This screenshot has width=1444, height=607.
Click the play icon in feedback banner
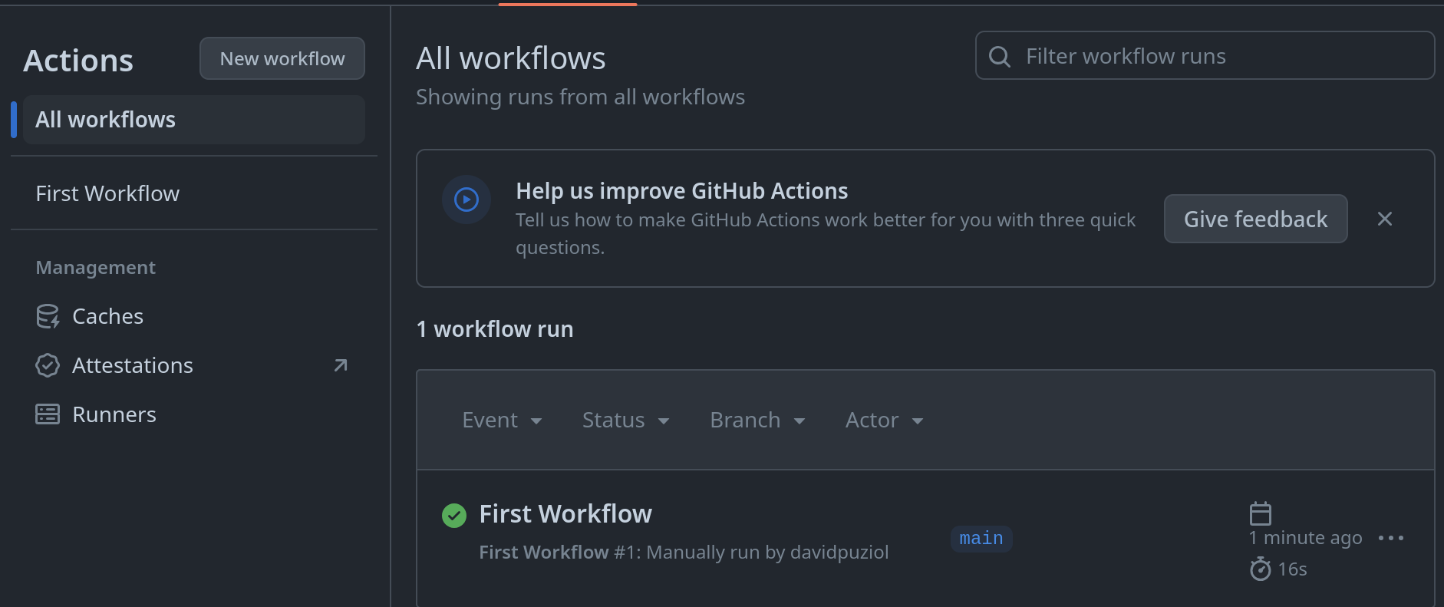click(466, 200)
